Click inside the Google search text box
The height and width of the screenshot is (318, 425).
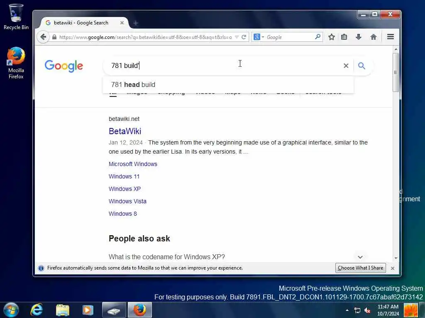225,66
